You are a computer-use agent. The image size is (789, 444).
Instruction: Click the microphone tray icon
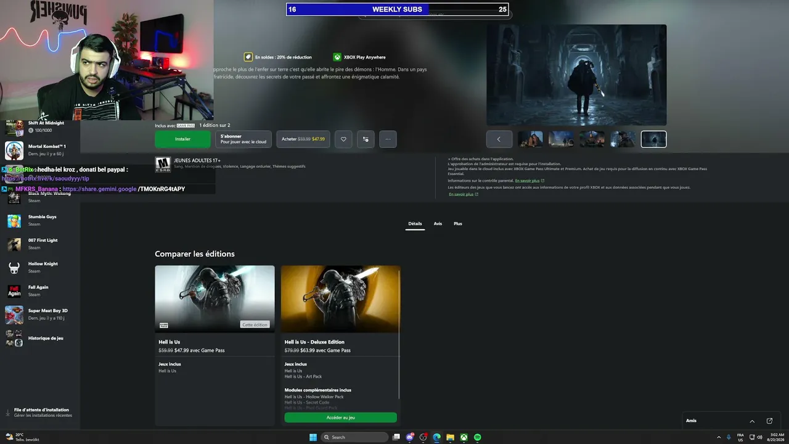729,437
